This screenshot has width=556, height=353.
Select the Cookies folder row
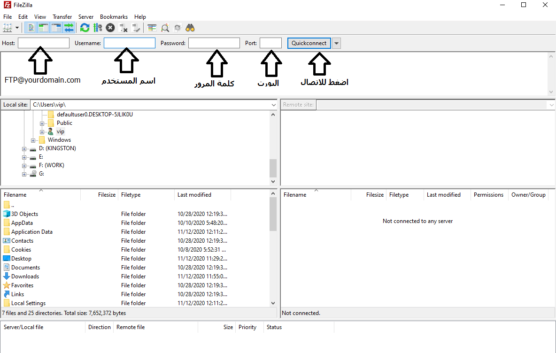[x=135, y=250]
